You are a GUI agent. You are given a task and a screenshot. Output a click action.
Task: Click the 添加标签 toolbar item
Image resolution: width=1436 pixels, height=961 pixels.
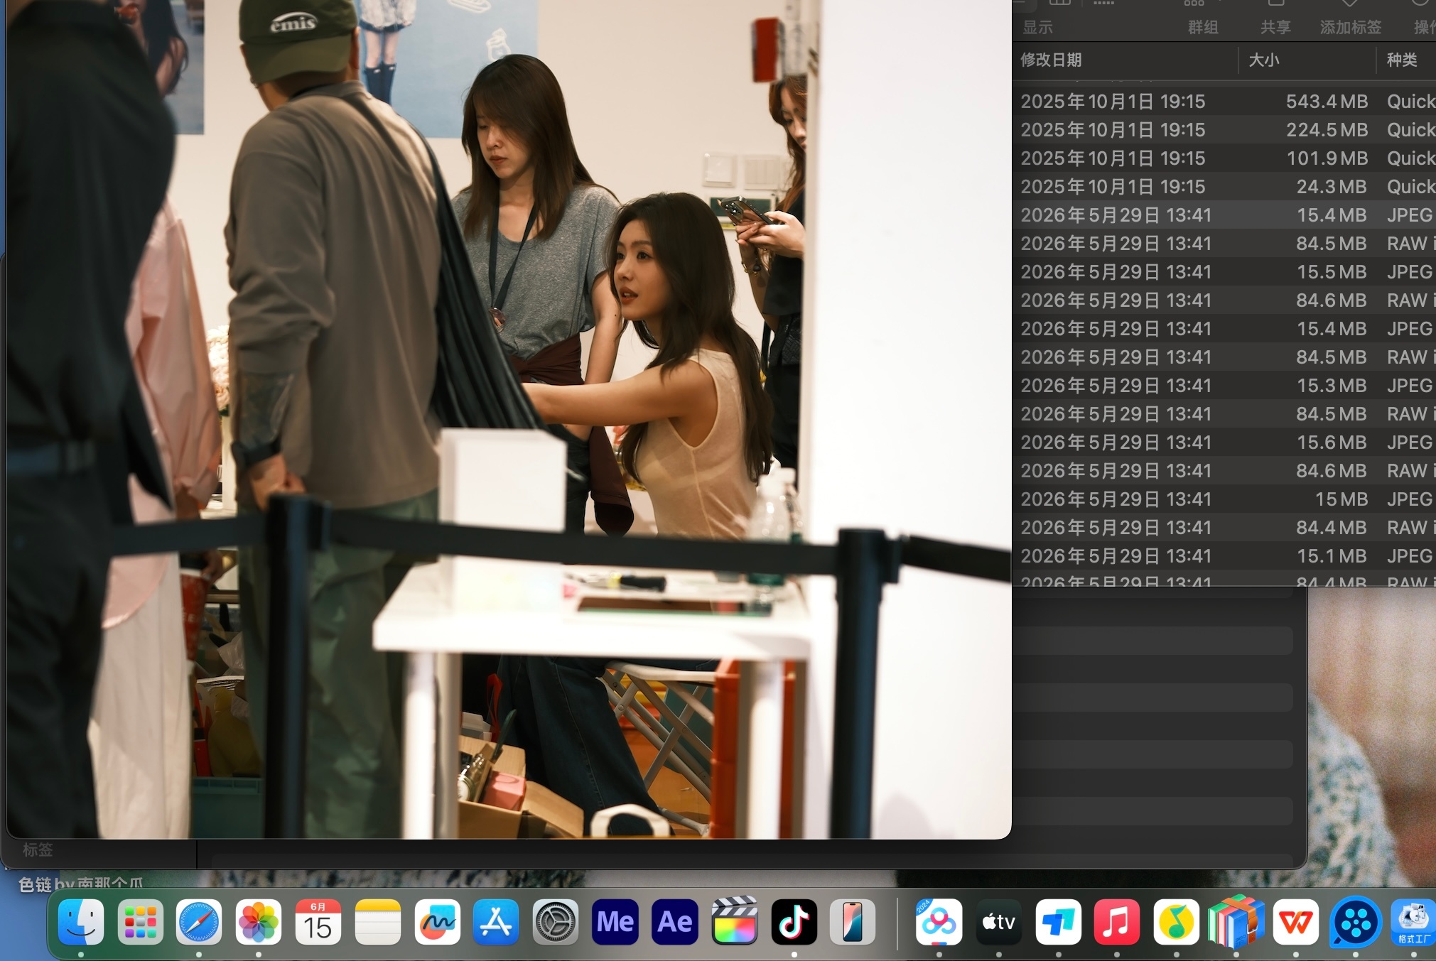1351,27
